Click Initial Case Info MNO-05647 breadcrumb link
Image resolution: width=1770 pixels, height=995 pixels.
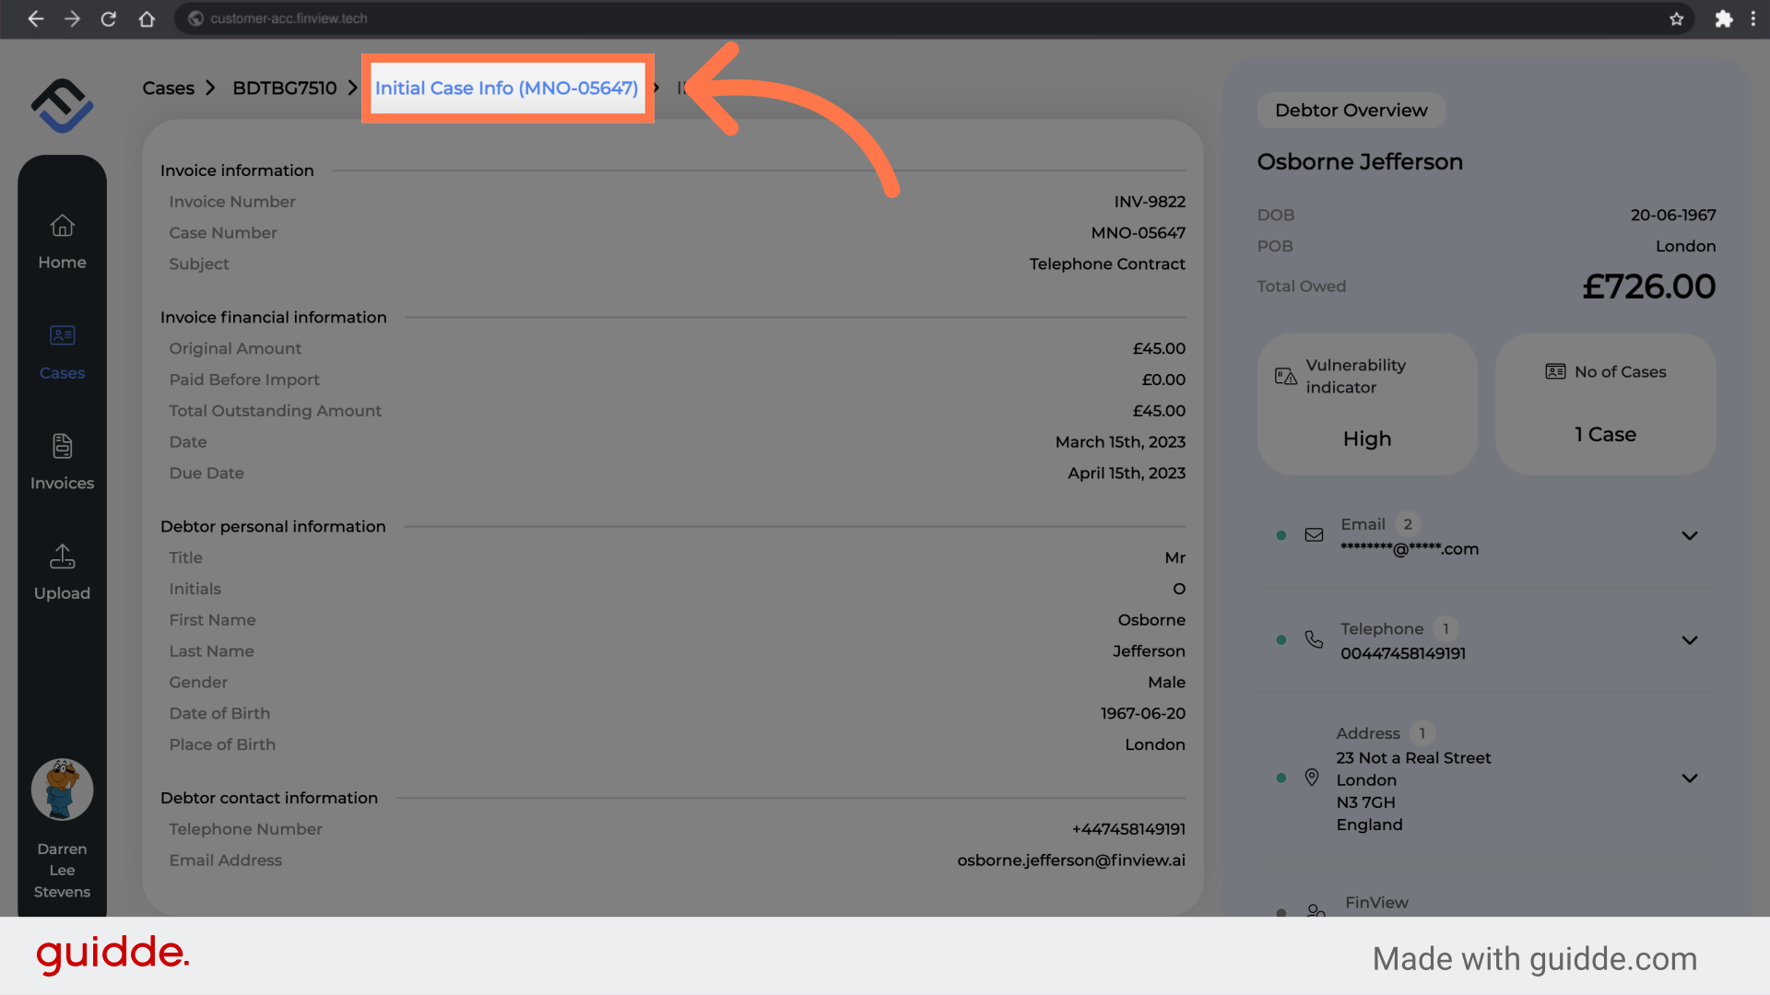506,88
